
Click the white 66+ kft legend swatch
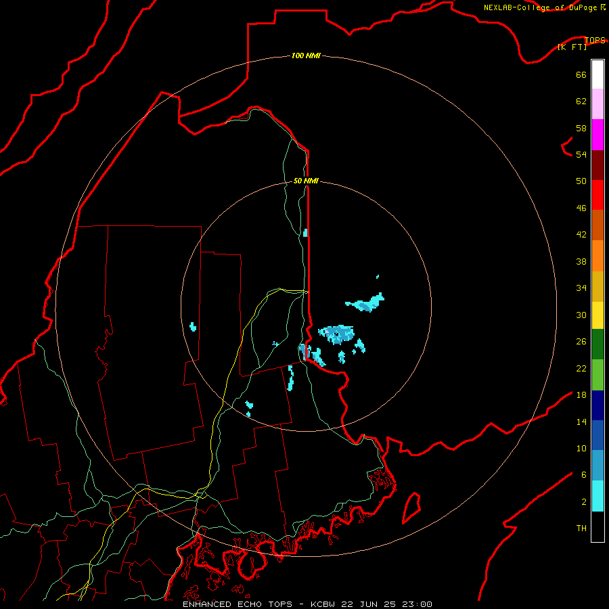pos(597,74)
